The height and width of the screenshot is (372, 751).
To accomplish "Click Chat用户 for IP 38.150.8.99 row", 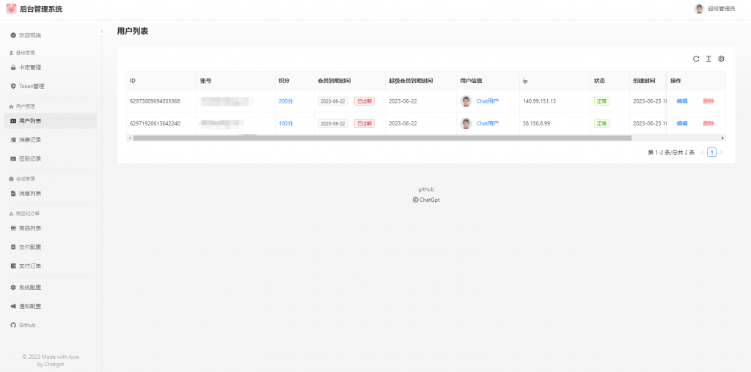I will tap(488, 123).
